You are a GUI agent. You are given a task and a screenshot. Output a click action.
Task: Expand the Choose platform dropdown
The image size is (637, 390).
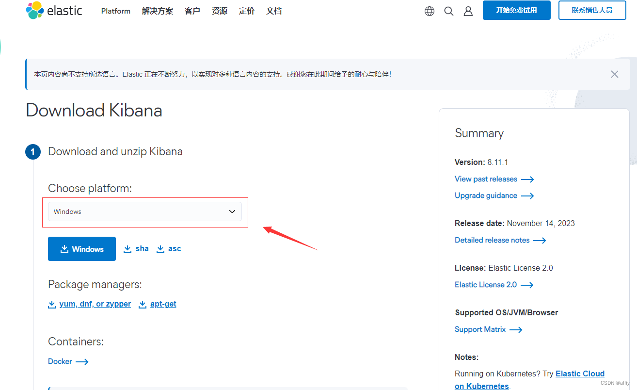click(x=145, y=211)
